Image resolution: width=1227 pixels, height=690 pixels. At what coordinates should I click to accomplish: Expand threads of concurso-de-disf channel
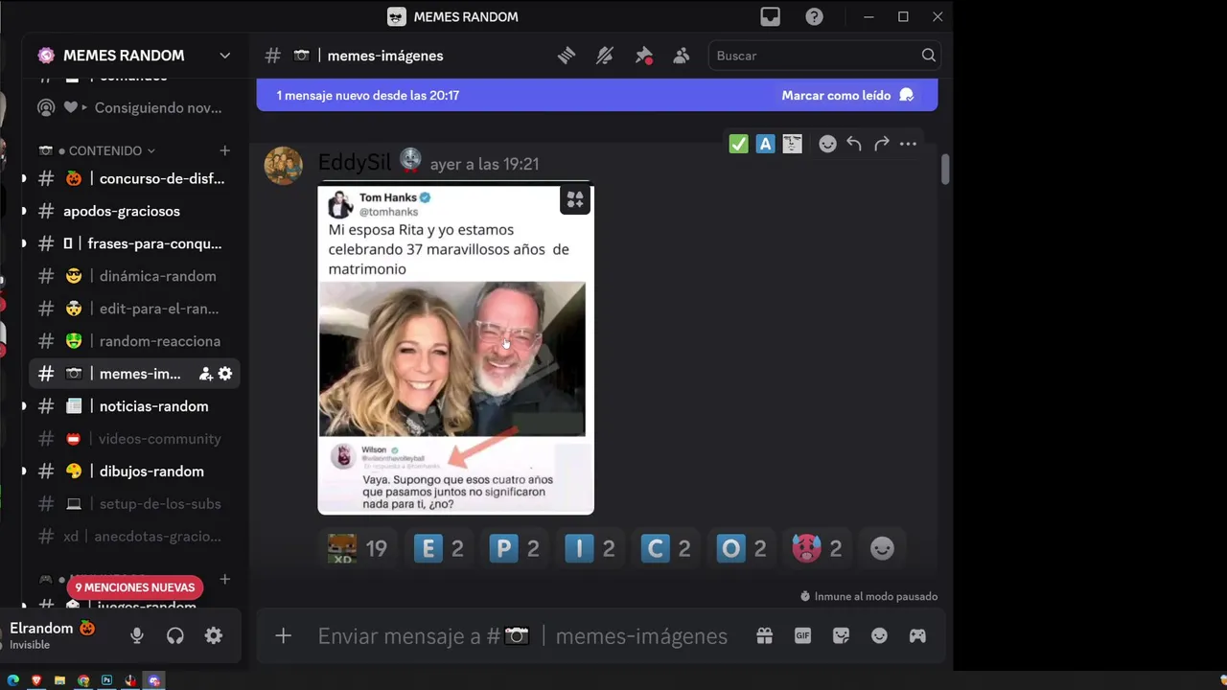click(23, 178)
